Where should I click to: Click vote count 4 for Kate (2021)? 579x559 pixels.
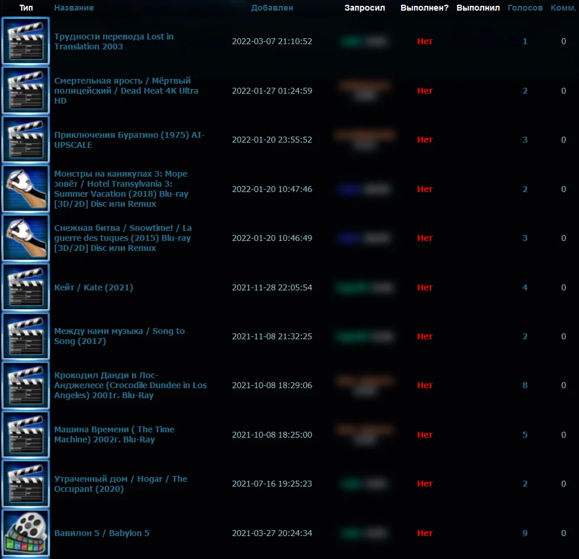tap(525, 287)
